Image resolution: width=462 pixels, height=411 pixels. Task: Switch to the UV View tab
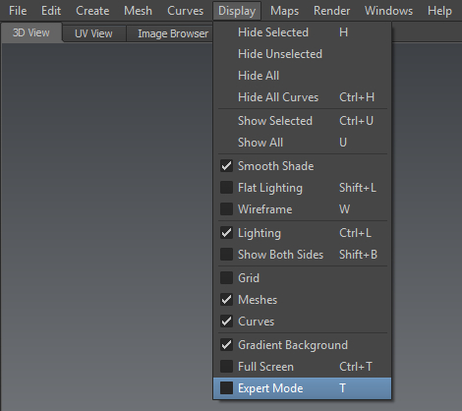93,33
